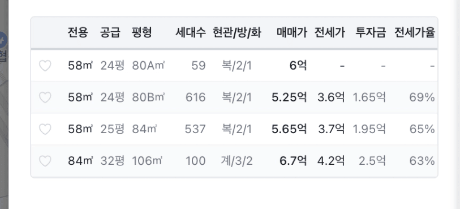460x209 pixels.
Task: Open the 6억 sale price entry
Action: 298,66
